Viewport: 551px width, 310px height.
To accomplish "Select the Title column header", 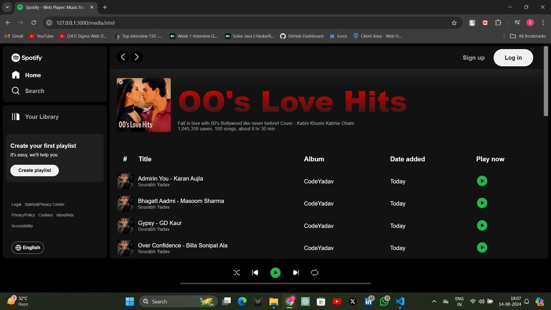I will pyautogui.click(x=145, y=159).
